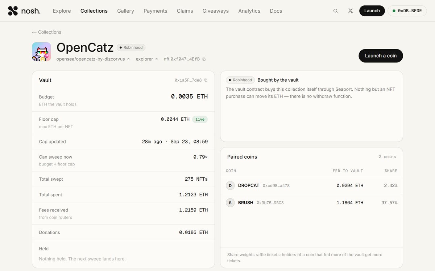Click the nosh logo icon
This screenshot has width=435, height=271.
tap(13, 11)
